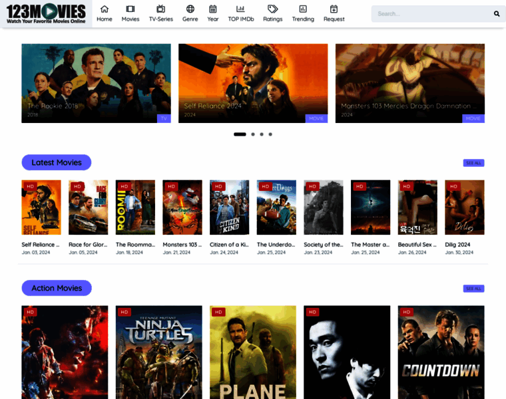Click the Genre globe icon
Image resolution: width=506 pixels, height=399 pixels.
click(190, 9)
